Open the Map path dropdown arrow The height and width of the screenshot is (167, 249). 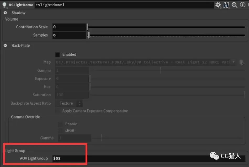pyautogui.click(x=233, y=62)
